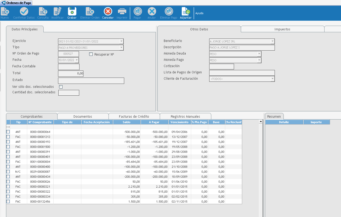Click the Eliminar Orden icon
The width and height of the screenshot is (341, 217).
pos(90,12)
